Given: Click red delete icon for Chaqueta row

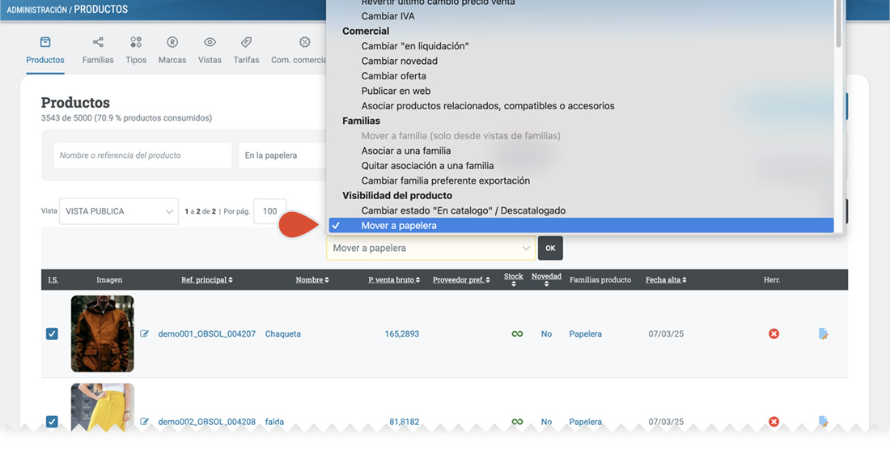Looking at the screenshot, I should coord(773,333).
